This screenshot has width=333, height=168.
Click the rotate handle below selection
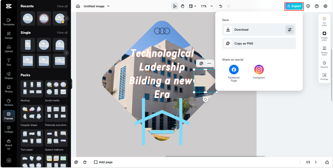pos(205,99)
